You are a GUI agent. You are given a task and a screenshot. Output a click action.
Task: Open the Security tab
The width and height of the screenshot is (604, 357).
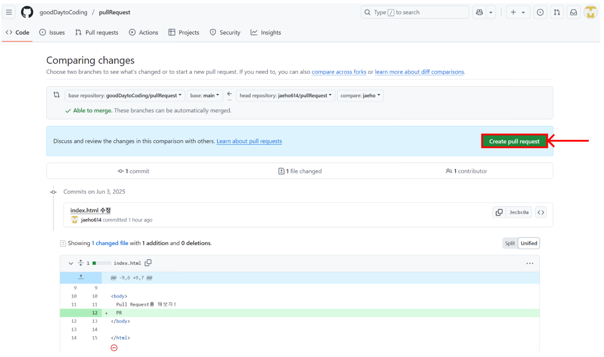(x=225, y=32)
